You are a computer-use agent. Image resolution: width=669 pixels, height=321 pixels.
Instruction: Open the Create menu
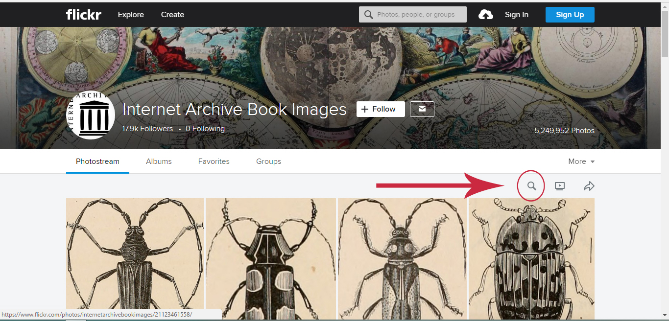click(172, 14)
